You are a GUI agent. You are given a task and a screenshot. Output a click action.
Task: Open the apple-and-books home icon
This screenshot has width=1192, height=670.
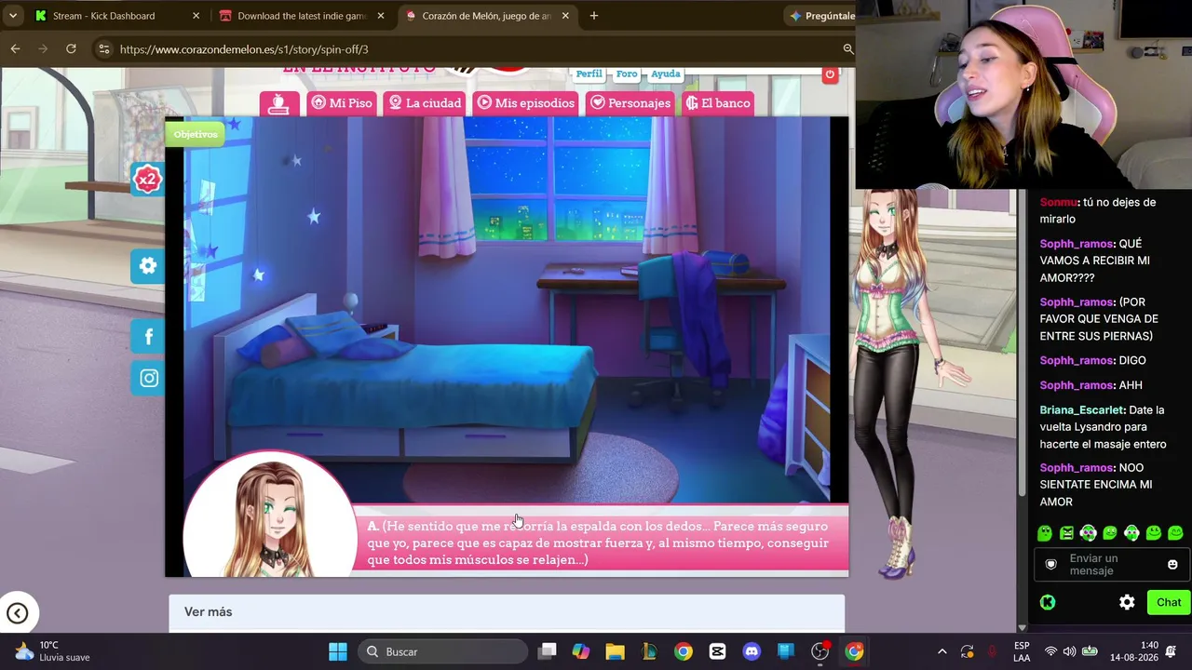(278, 103)
